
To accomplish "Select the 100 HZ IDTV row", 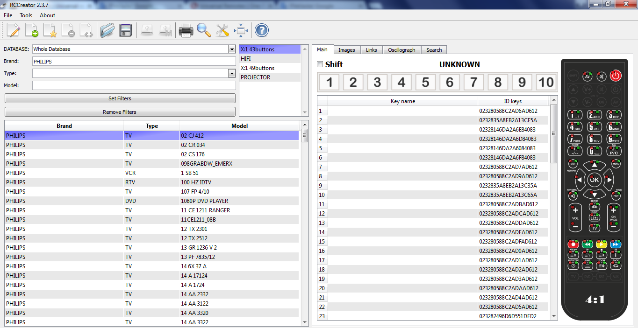I will coord(151,182).
